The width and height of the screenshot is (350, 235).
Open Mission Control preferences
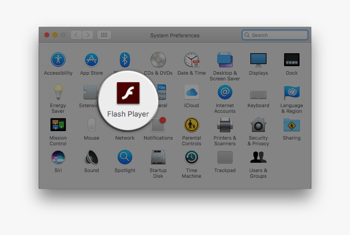click(58, 125)
